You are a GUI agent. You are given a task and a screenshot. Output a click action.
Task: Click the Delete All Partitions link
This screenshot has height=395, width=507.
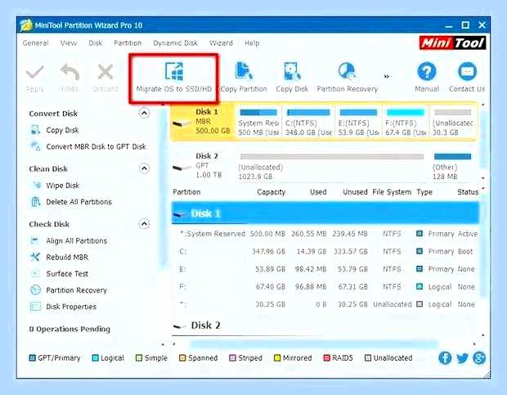[79, 202]
